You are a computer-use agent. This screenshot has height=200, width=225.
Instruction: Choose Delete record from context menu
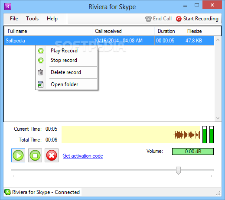tap(66, 72)
